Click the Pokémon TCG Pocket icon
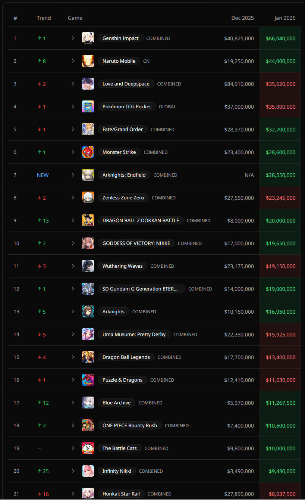305x500 pixels. 88,106
